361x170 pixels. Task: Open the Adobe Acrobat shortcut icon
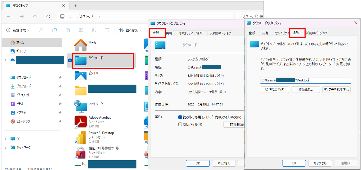click(81, 122)
